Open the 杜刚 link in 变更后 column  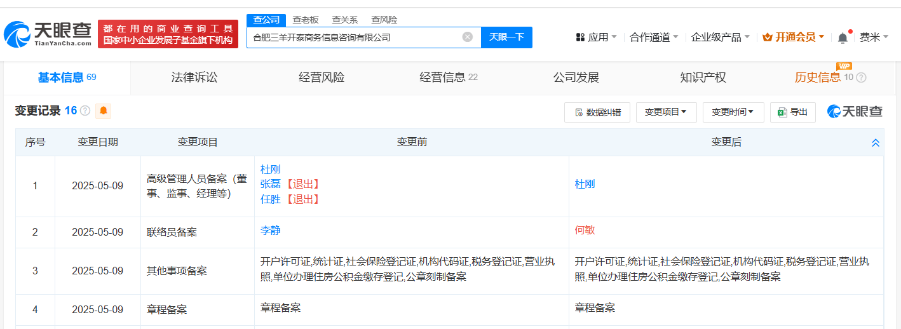click(x=585, y=184)
